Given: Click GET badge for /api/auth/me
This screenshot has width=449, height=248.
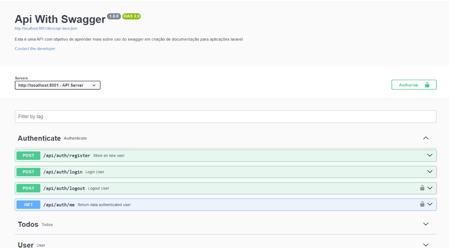Looking at the screenshot, I should pyautogui.click(x=28, y=205).
